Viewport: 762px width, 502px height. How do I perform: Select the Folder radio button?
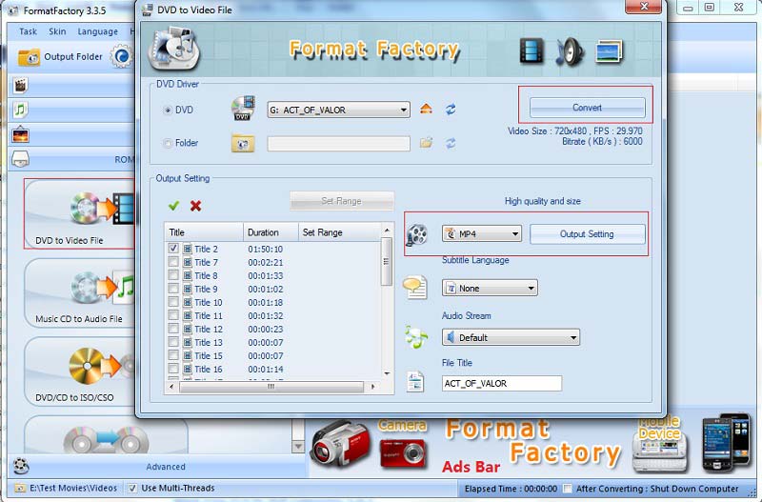pos(169,144)
